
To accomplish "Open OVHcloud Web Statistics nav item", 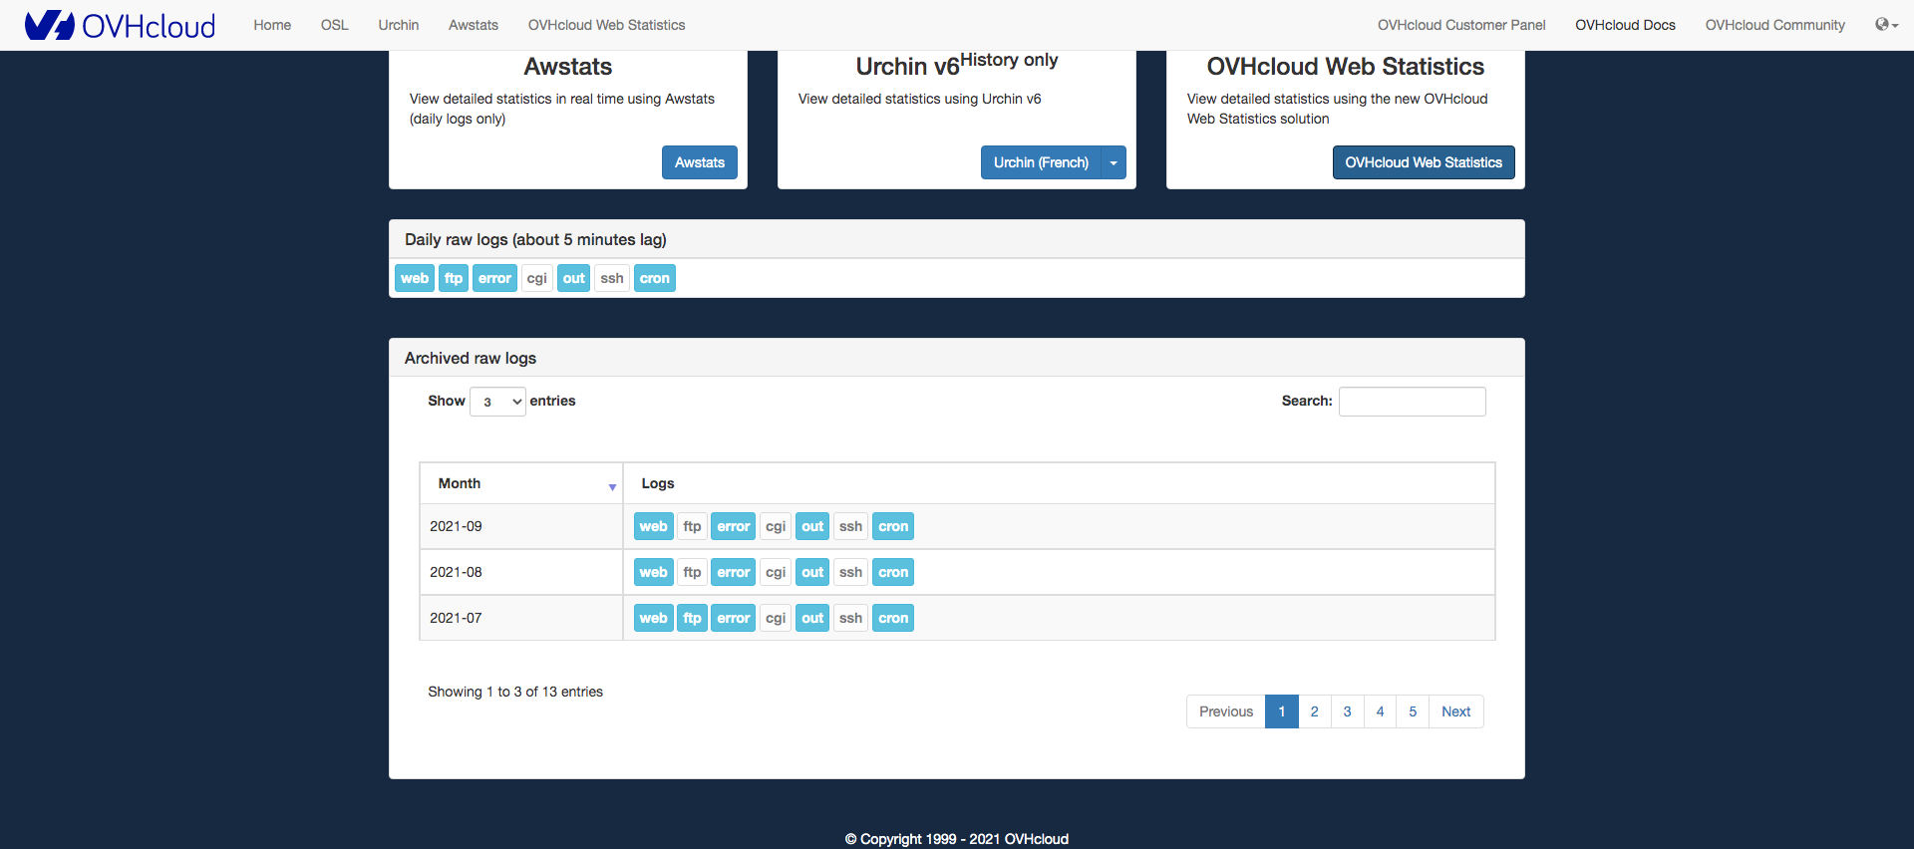I will (606, 25).
